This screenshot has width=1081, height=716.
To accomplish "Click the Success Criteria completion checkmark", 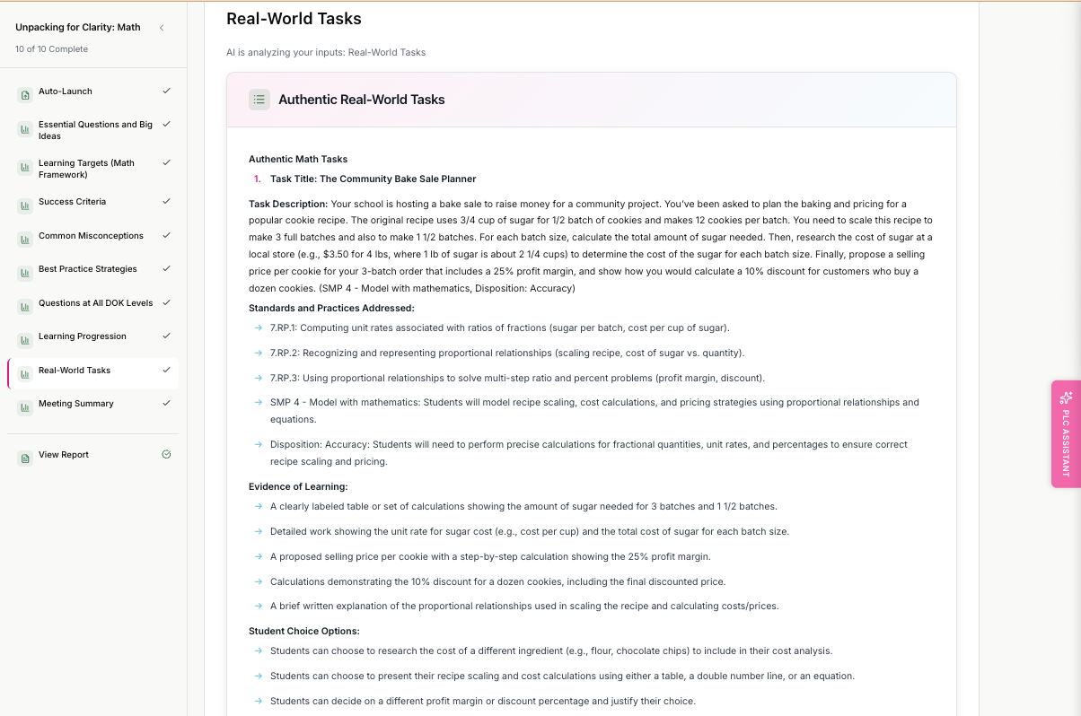I will pyautogui.click(x=166, y=202).
